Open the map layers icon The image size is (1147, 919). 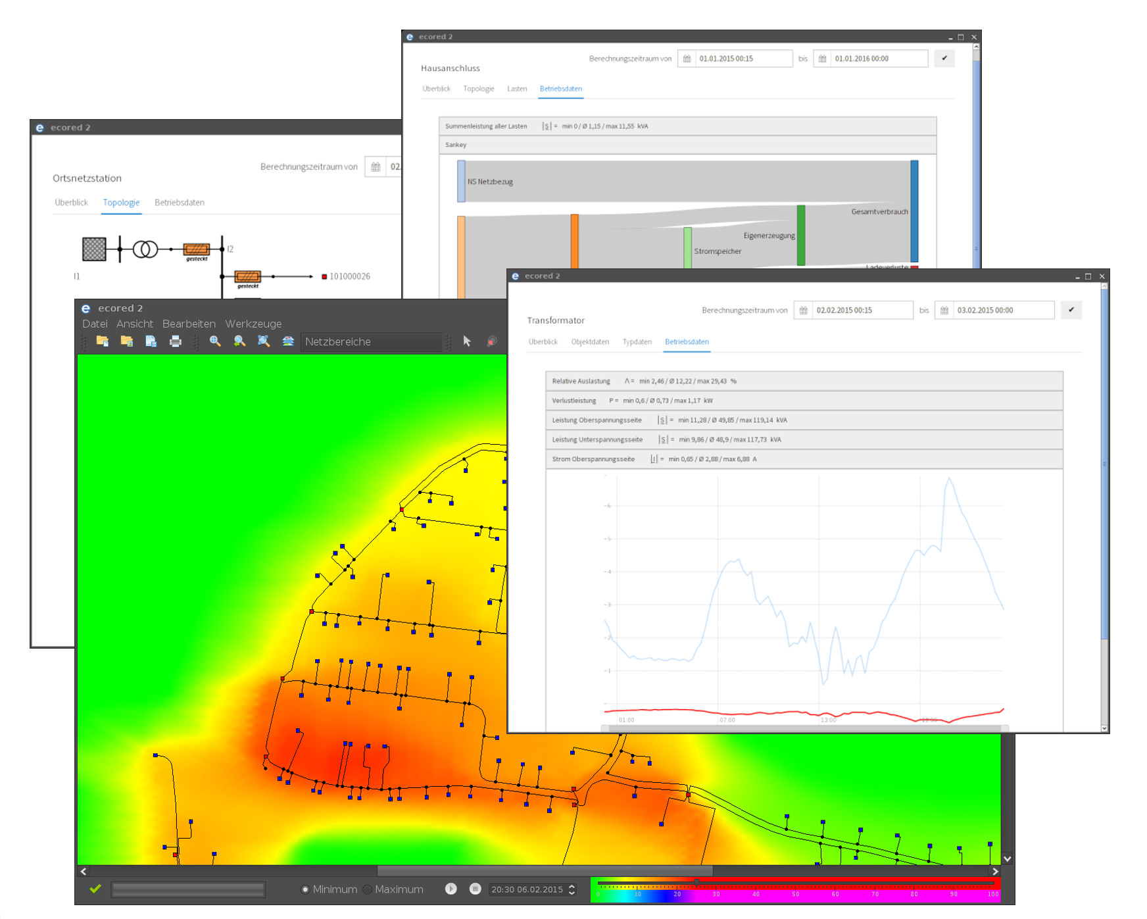point(288,341)
